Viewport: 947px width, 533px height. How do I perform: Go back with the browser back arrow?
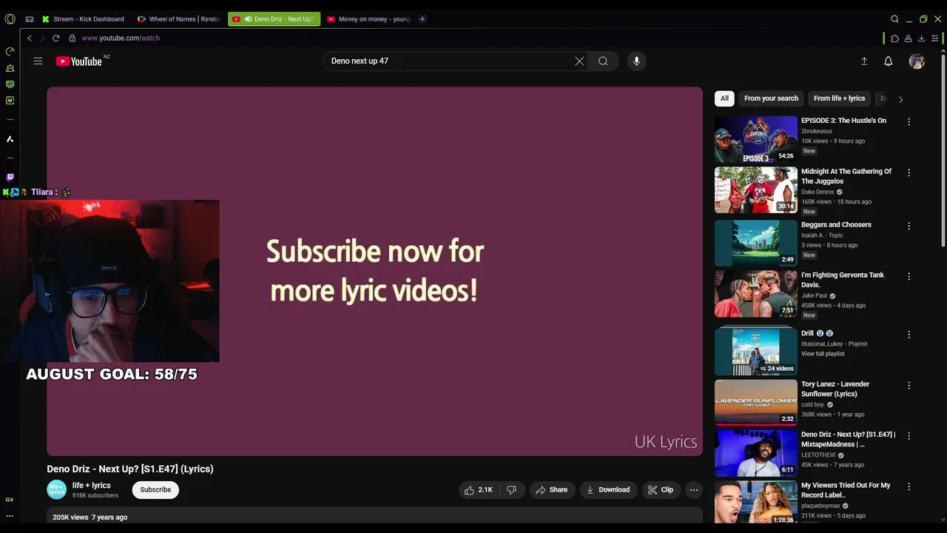pos(30,38)
